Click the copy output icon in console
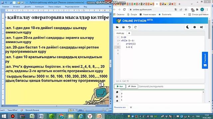Viewport: 213px width, 119px height. tap(117, 92)
